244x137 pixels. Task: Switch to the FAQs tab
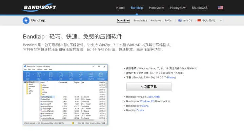point(168,21)
